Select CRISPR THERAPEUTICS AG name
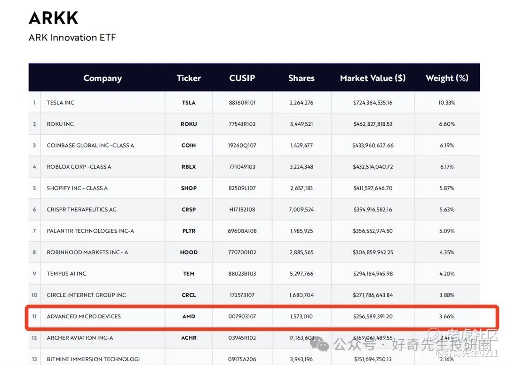This screenshot has width=508, height=365. [82, 210]
